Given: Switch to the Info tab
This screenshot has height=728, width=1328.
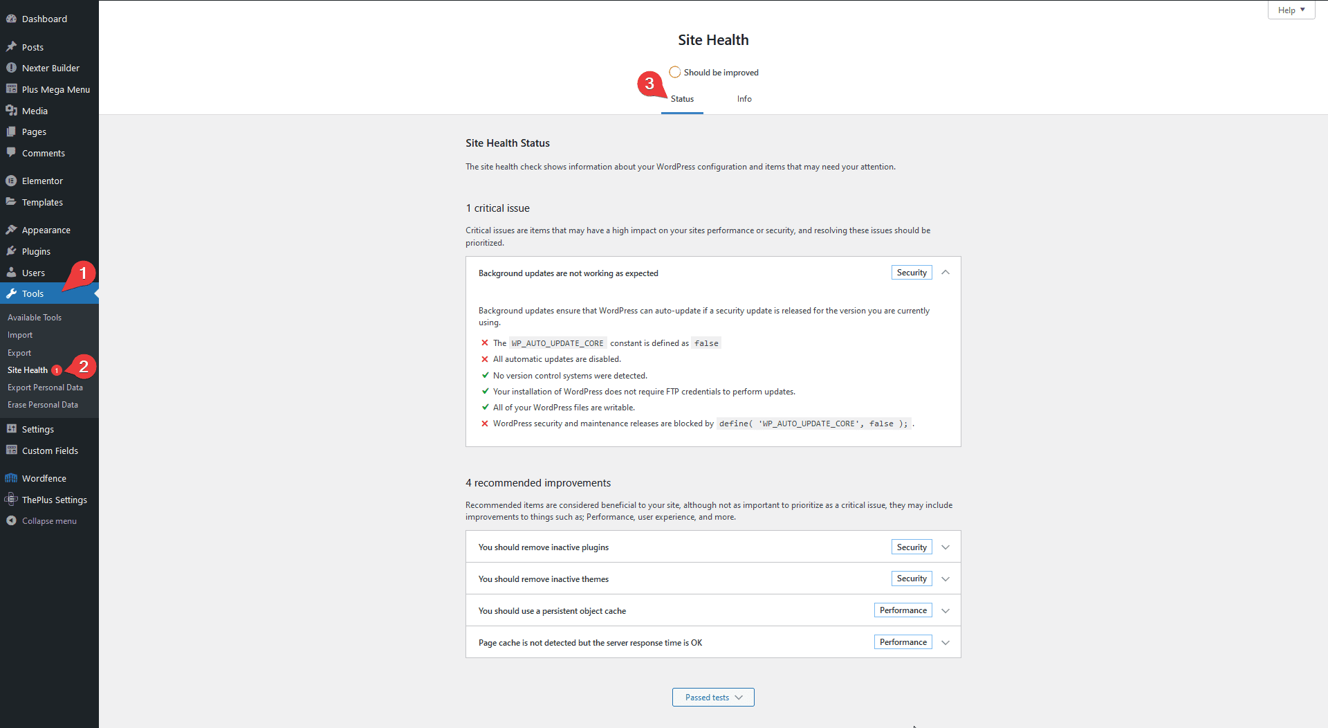Looking at the screenshot, I should 744,99.
